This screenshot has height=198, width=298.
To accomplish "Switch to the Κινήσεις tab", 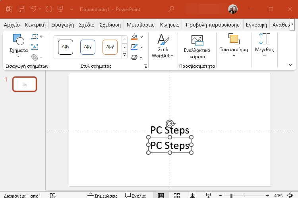I will 170,25.
